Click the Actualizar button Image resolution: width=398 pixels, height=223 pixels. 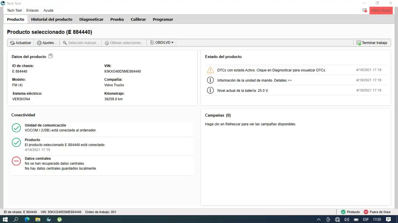click(20, 43)
